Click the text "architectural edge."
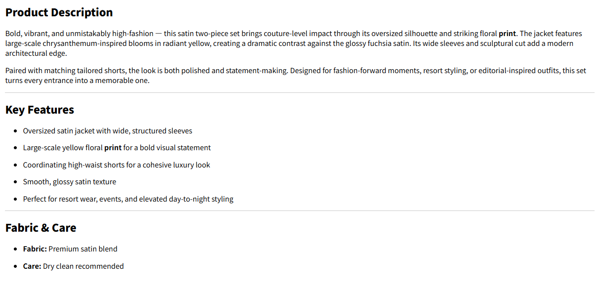601x291 pixels. pos(36,53)
